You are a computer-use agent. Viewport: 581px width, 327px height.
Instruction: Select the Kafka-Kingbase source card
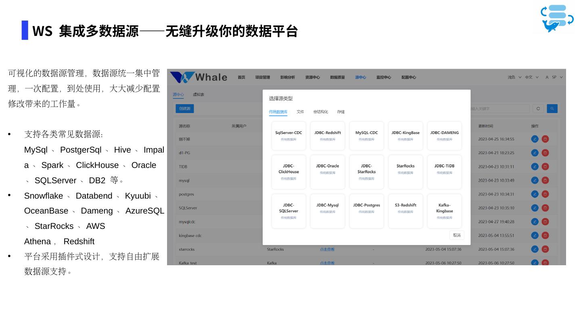point(444,211)
